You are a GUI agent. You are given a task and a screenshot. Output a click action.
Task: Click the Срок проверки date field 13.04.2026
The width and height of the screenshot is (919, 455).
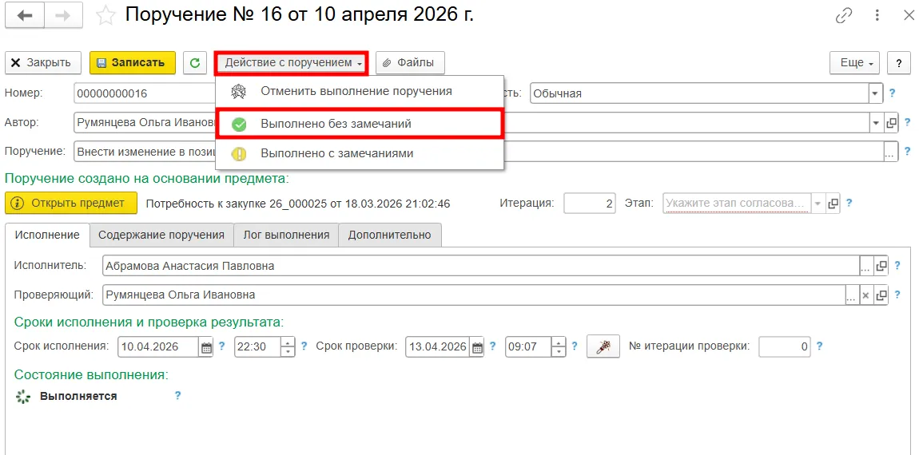click(438, 346)
